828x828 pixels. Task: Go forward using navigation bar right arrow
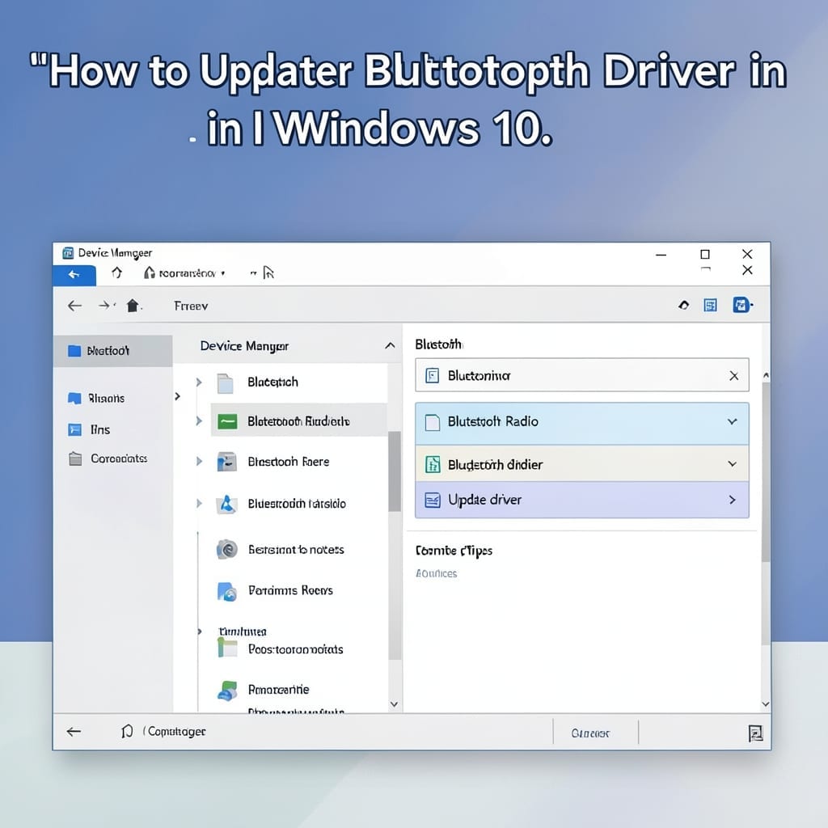point(104,305)
